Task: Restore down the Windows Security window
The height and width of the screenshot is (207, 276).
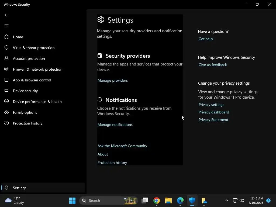Action: pos(257,4)
